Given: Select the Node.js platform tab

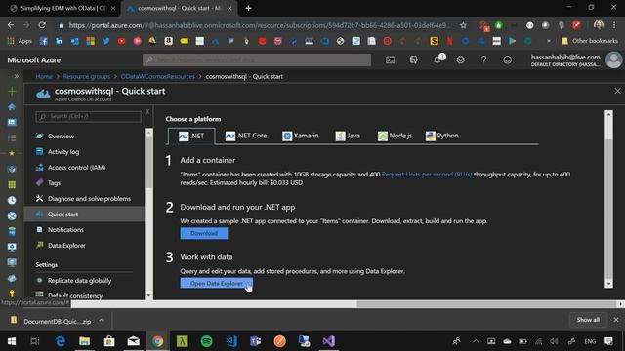Looking at the screenshot, I should tap(395, 136).
